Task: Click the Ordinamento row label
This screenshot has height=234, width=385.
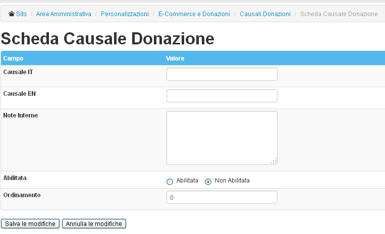Action: click(x=22, y=195)
